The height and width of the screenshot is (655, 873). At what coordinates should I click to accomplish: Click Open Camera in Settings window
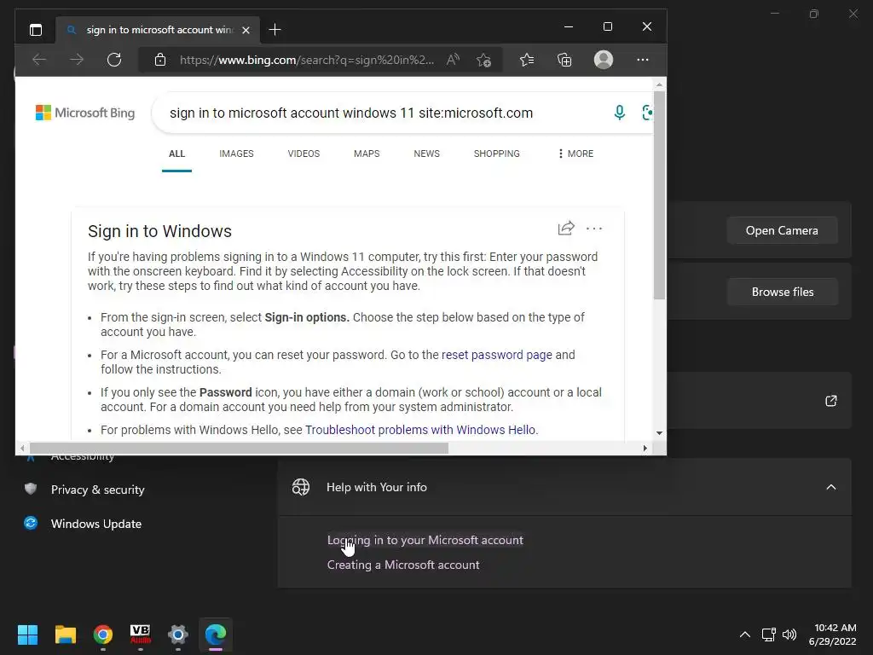point(782,230)
